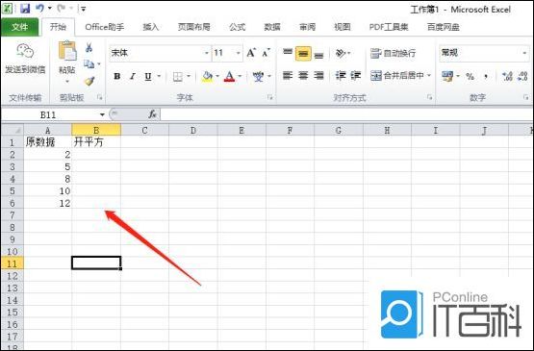Click the Decrease Indent icon
Screen dimensions: 534x351
pos(341,75)
